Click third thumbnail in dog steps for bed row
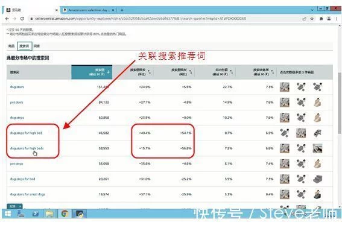 [x=317, y=179]
